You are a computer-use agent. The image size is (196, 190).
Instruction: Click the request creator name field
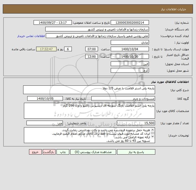point(97,36)
